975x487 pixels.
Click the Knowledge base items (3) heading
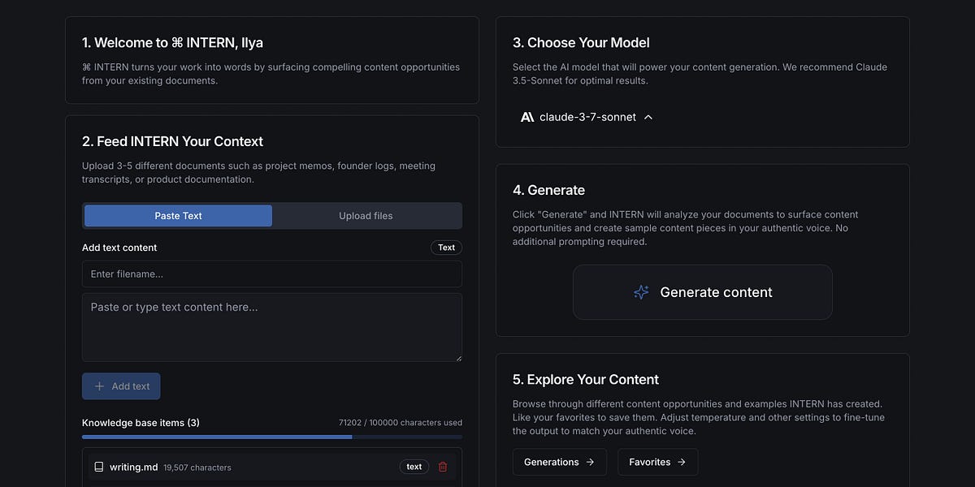[141, 423]
